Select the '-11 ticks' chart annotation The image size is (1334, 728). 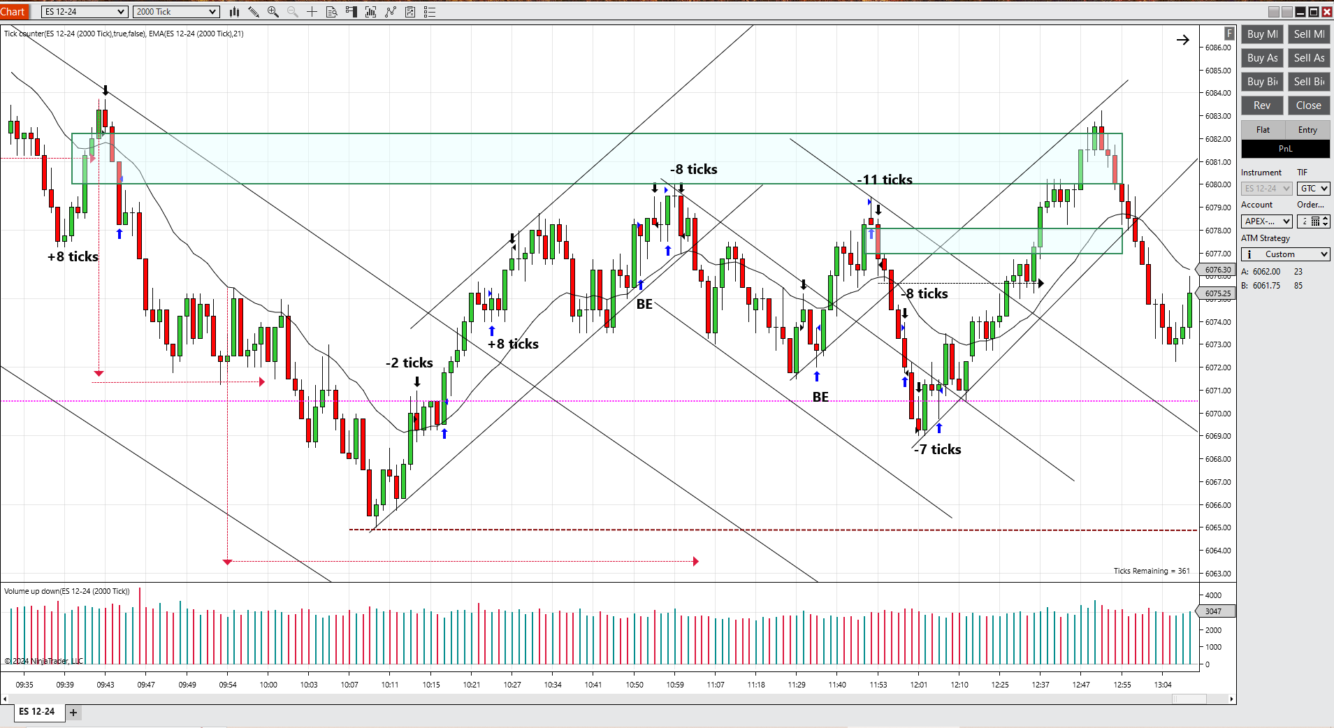[885, 180]
